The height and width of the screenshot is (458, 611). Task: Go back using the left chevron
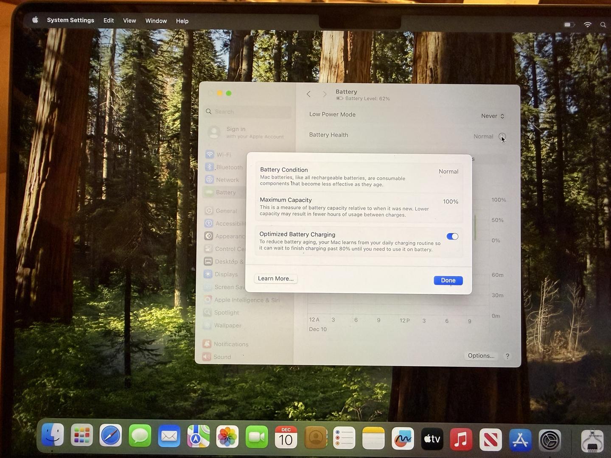point(308,94)
